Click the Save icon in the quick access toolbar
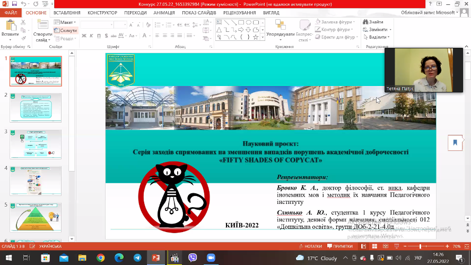The width and height of the screenshot is (471, 265). click(x=14, y=4)
